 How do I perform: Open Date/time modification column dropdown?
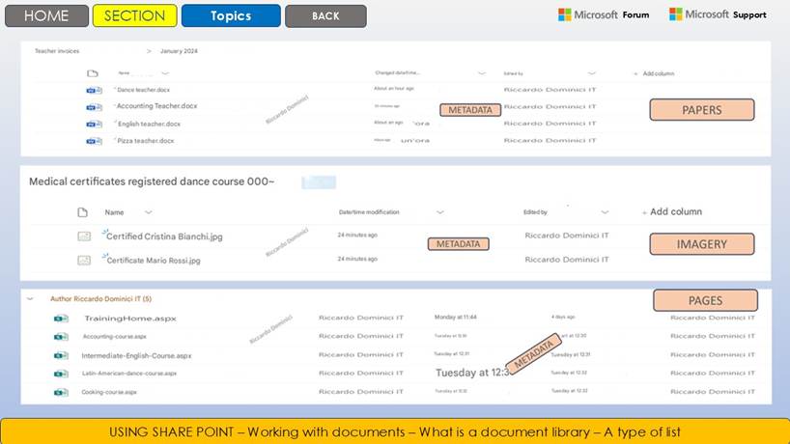pyautogui.click(x=439, y=212)
